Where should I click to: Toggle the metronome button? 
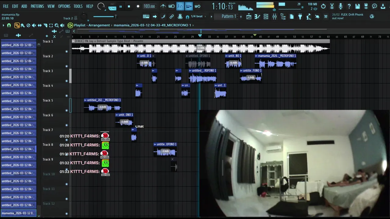point(163,6)
